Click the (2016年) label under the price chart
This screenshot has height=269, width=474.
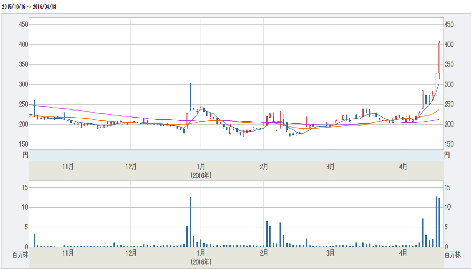(201, 175)
